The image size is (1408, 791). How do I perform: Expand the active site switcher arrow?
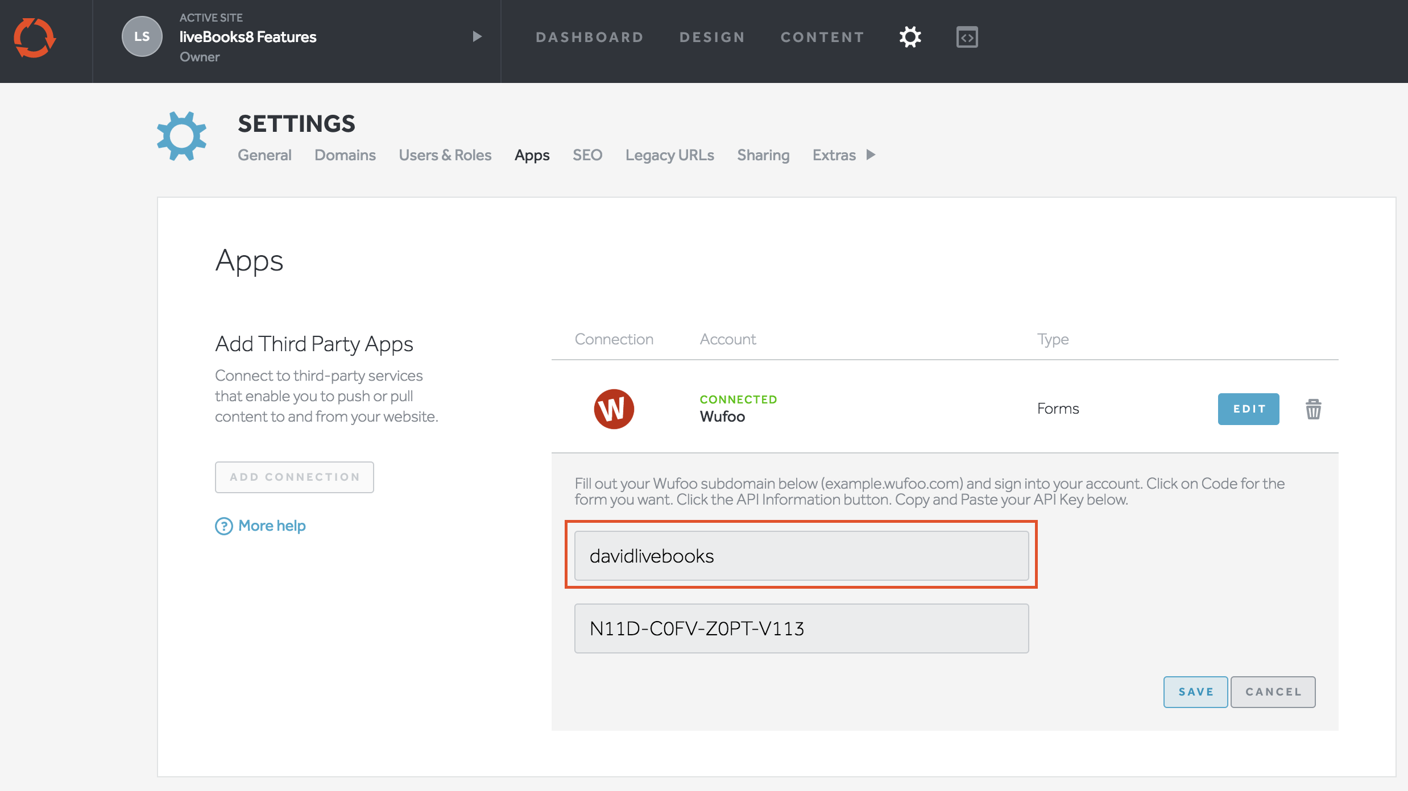[x=477, y=37]
